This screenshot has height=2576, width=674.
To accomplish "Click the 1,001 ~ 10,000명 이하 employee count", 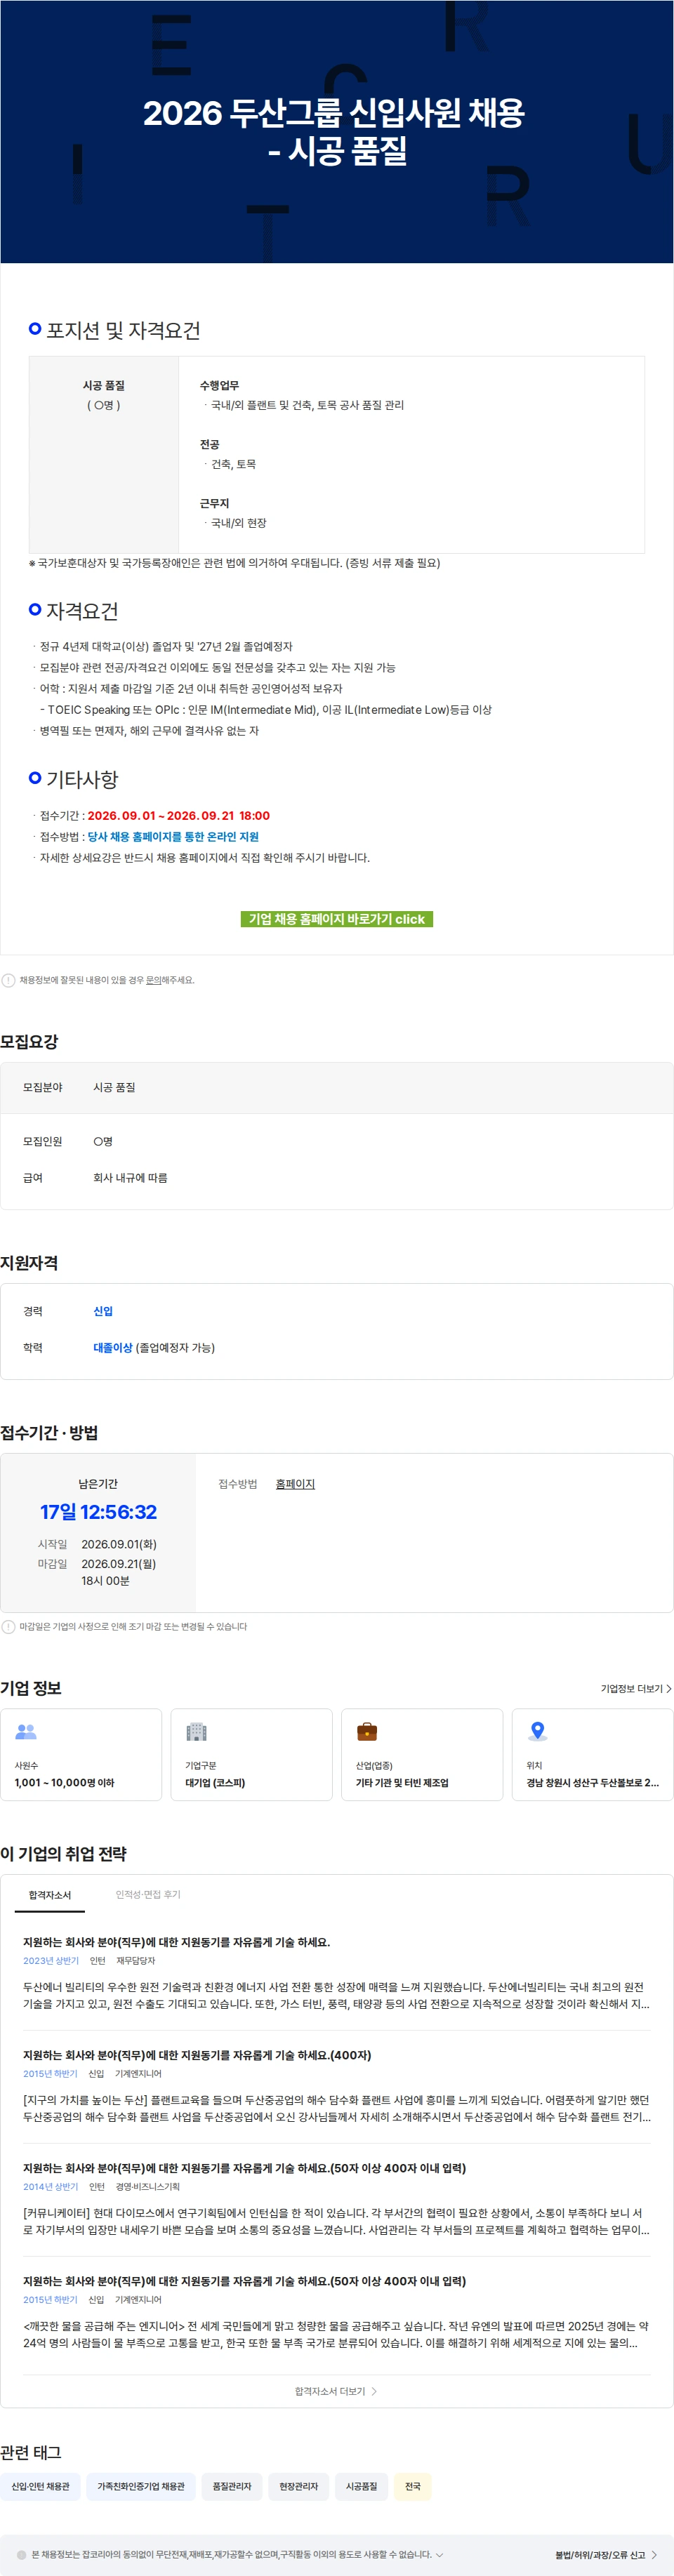I will tap(65, 1783).
